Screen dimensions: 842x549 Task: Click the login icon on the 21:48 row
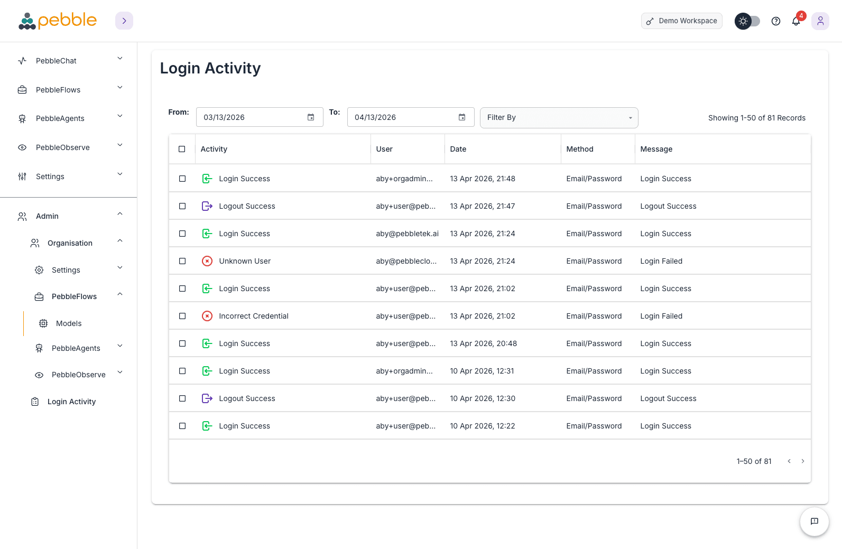(207, 179)
